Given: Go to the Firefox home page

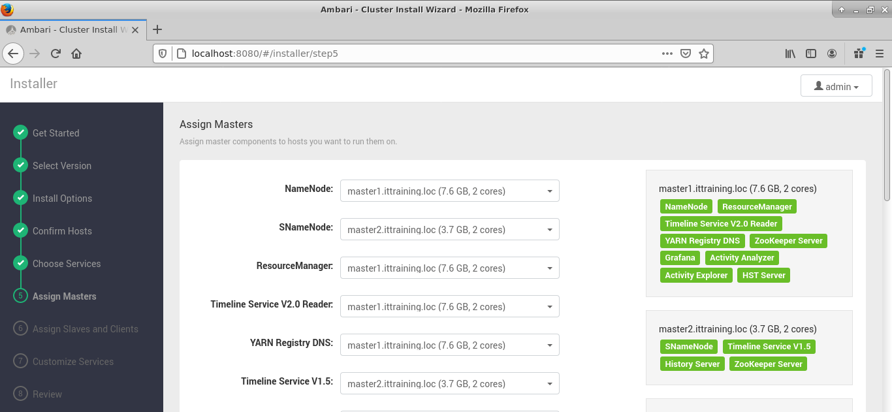Looking at the screenshot, I should (76, 54).
